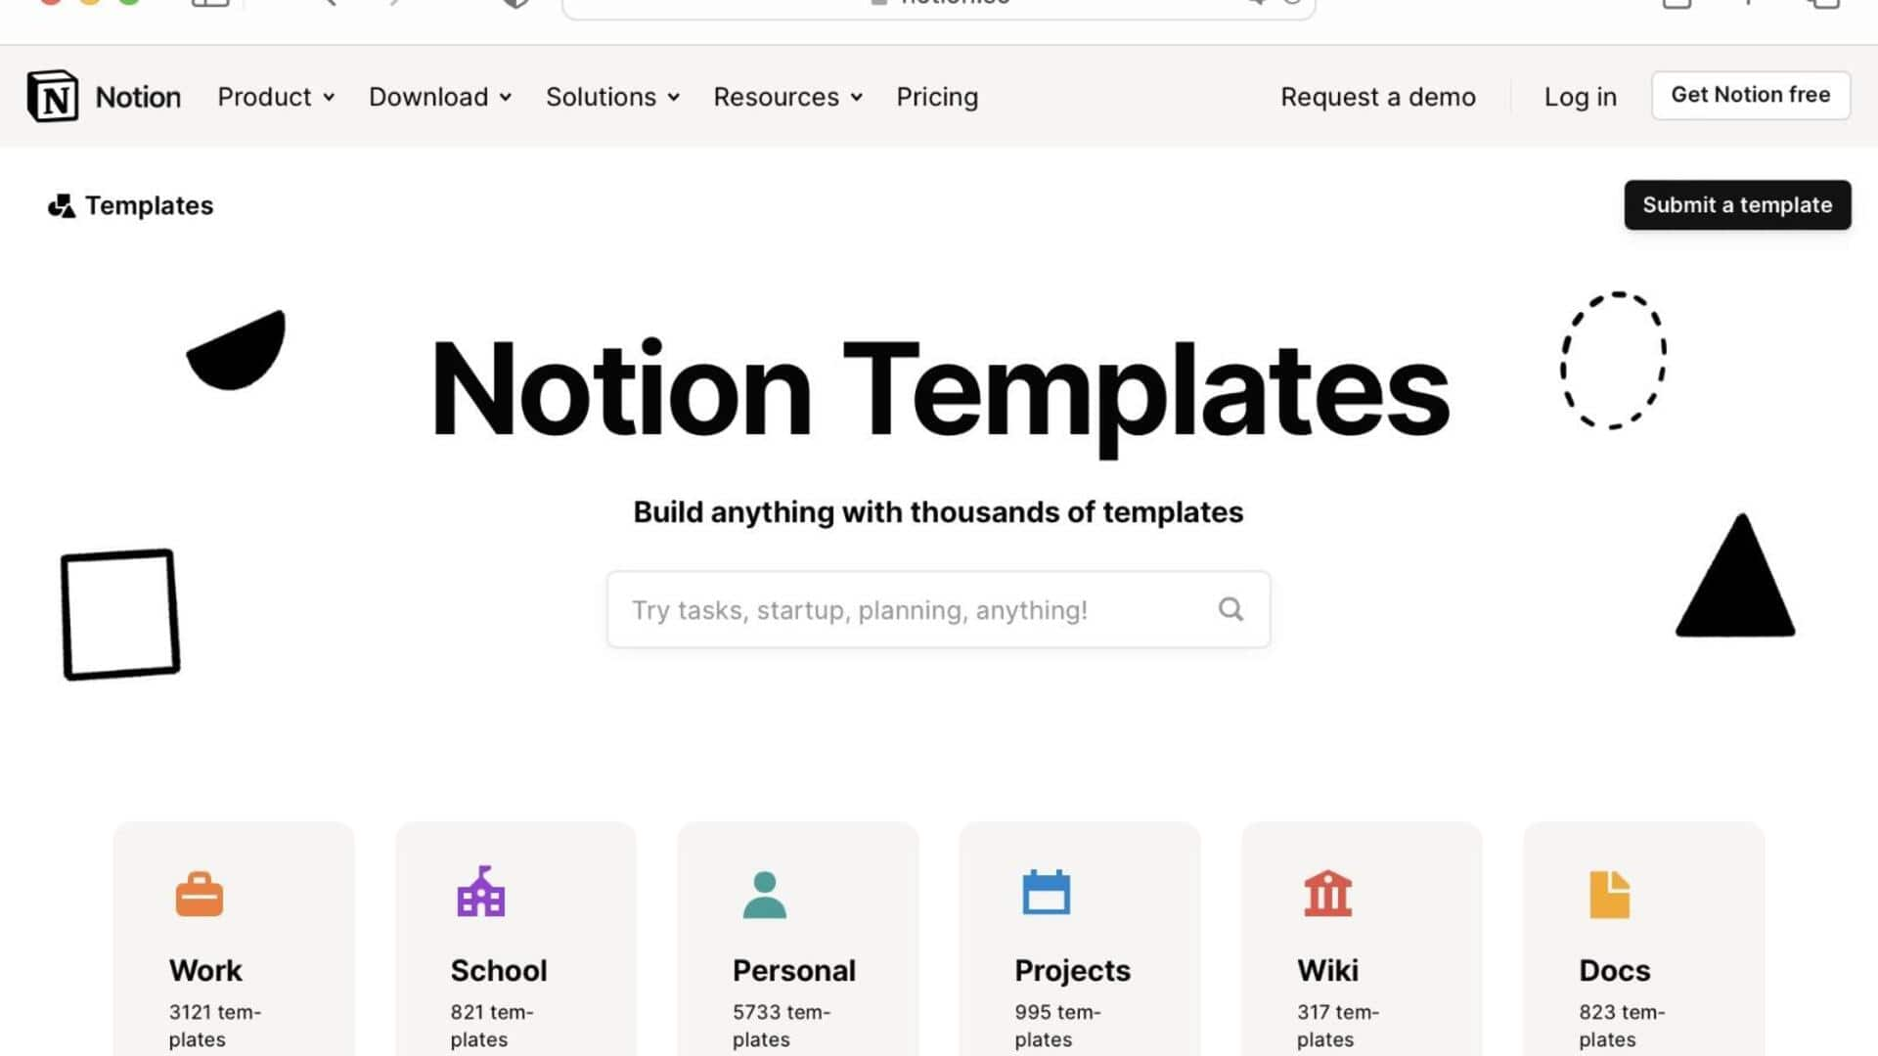Expand the Solutions dropdown menu
Viewport: 1878px width, 1056px height.
[x=612, y=96]
